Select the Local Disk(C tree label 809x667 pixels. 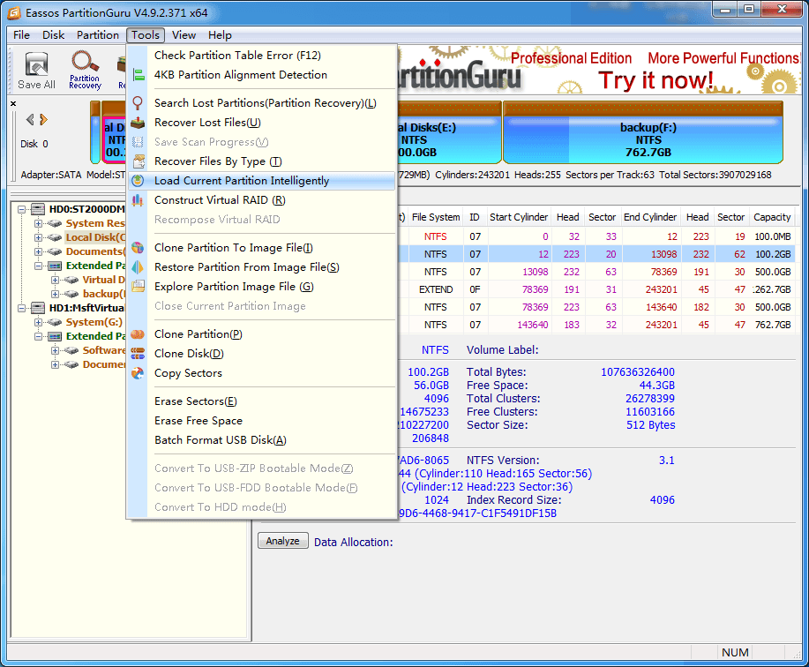[x=95, y=238]
